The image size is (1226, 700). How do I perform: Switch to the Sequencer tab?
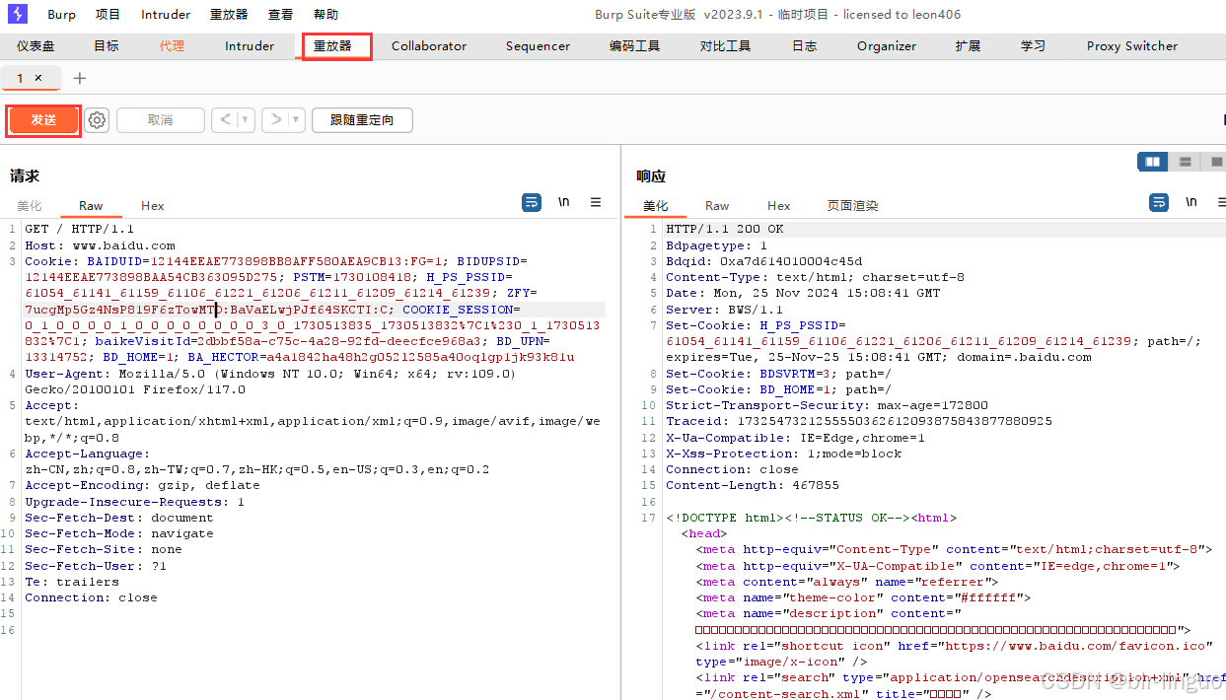[x=538, y=45]
